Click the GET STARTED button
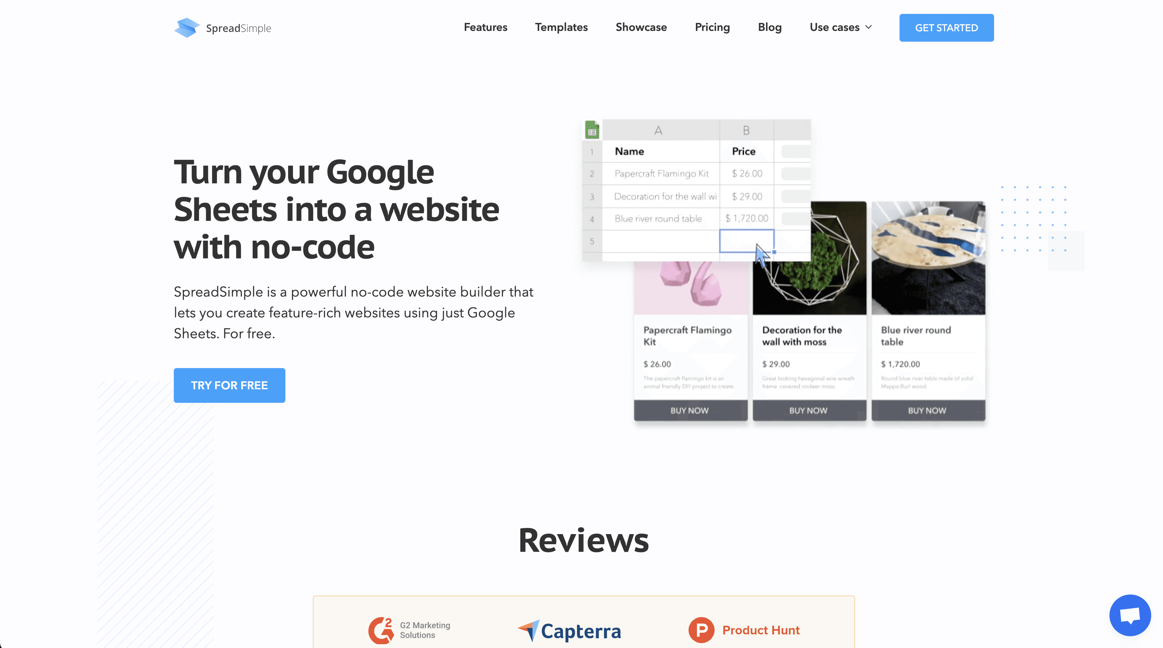Viewport: 1163px width, 648px height. (x=946, y=27)
